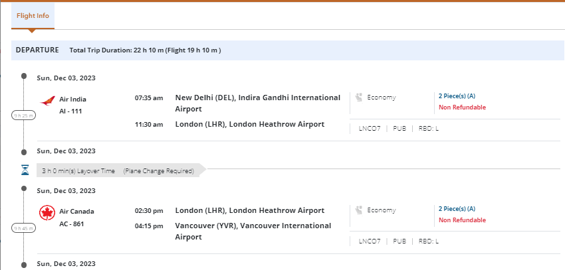The image size is (565, 270).
Task: Click the Air Canada maple leaf logo
Action: (47, 213)
